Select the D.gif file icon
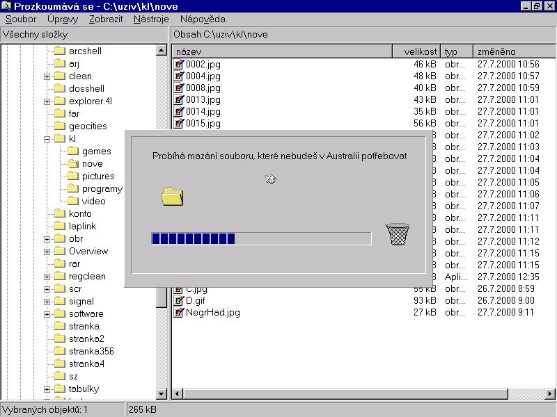Screen dimensions: 557x417 (179, 300)
